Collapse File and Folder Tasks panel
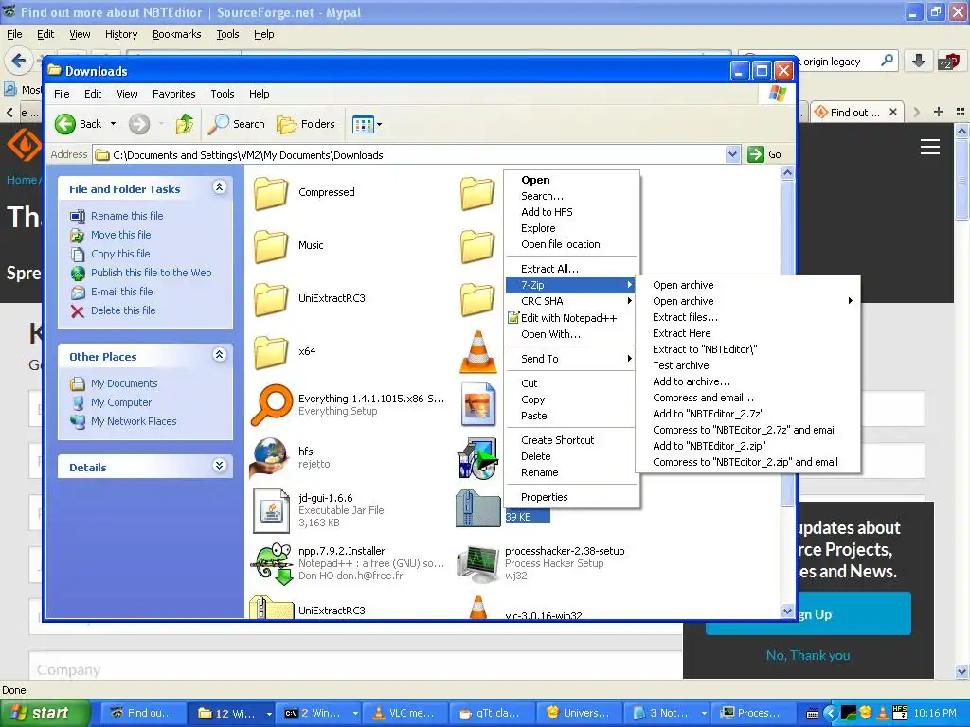 (219, 186)
